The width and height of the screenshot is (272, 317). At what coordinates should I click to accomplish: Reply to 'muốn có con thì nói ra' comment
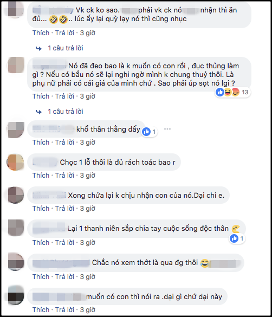tap(64, 310)
